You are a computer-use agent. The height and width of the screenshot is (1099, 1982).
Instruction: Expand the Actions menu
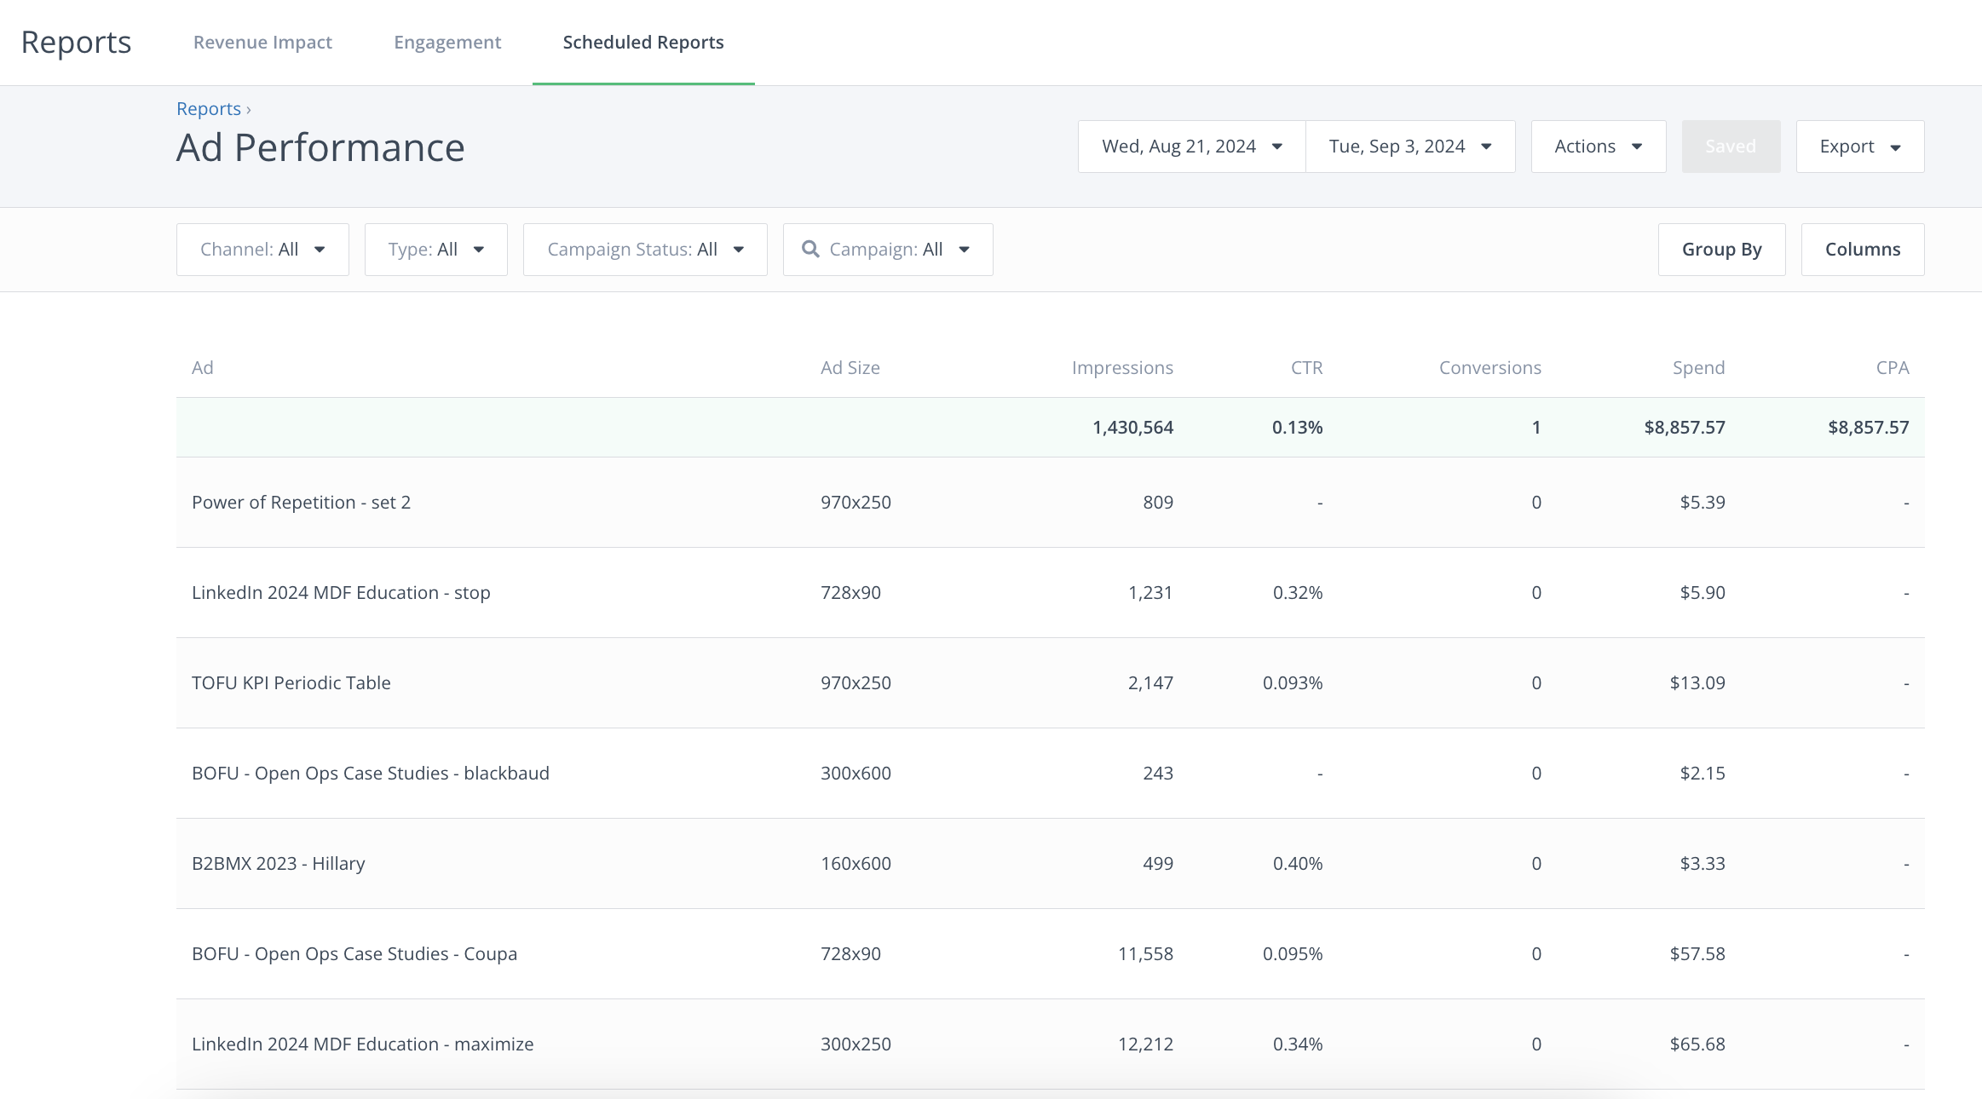(1598, 147)
